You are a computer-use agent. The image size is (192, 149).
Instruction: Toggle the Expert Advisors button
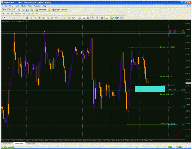60,10
